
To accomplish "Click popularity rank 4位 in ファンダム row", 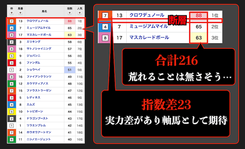I will coord(80,63).
